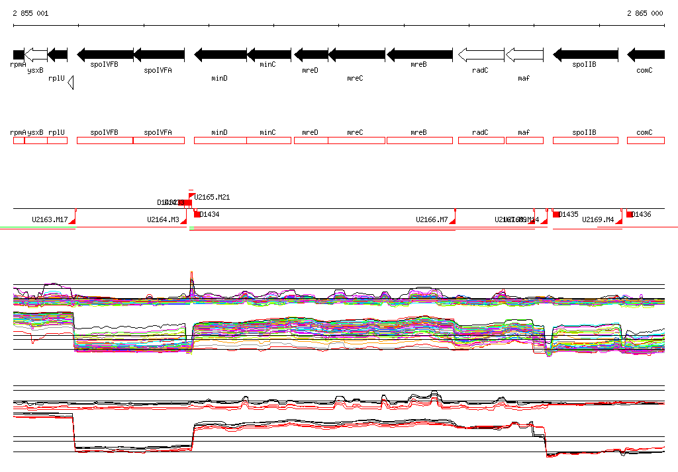Click the U2166.M7 marker flag
This screenshot has height=472, width=678.
click(x=453, y=221)
